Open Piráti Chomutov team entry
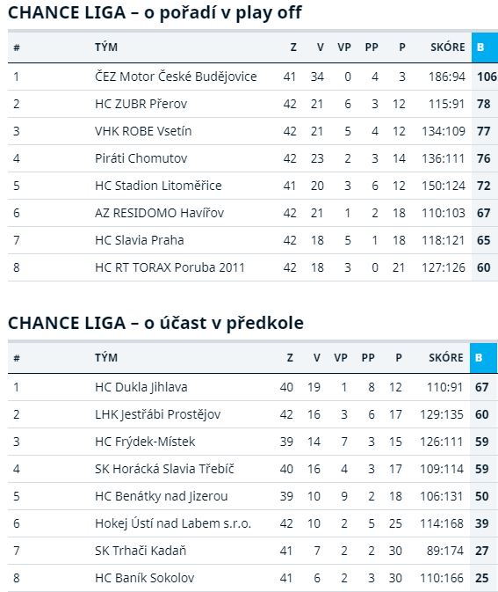This screenshot has width=498, height=592. pos(141,158)
